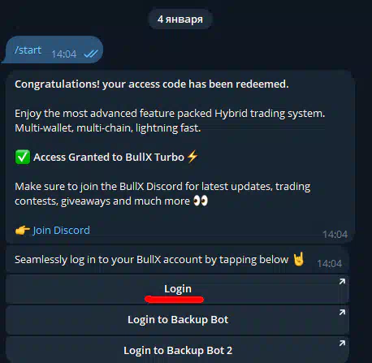Click the arrow icon on Login to Backup Bot 2
372x363 pixels.
tap(342, 344)
